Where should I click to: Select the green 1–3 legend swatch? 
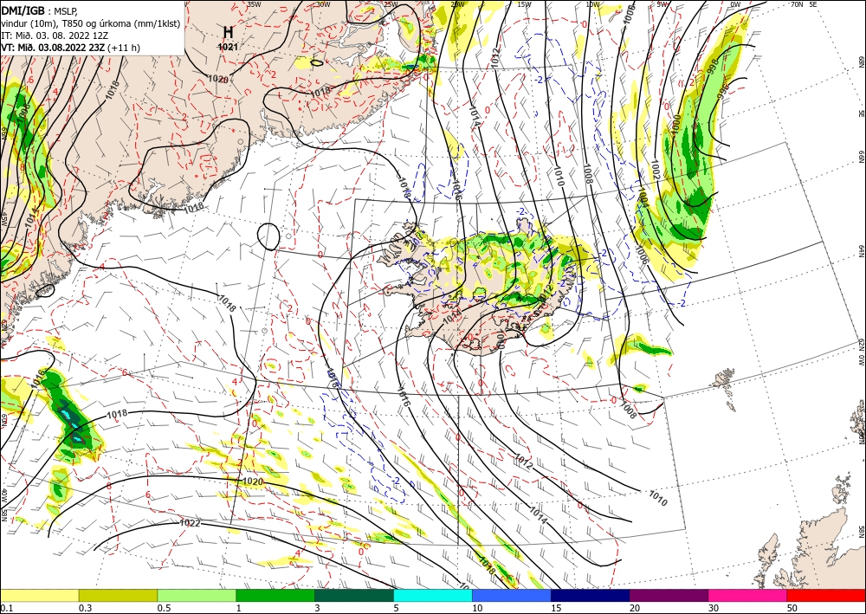coord(275,595)
